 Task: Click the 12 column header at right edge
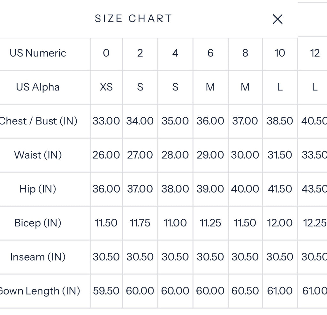(x=315, y=53)
